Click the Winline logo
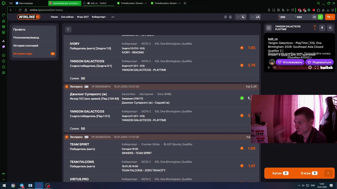337x189 pixels. [x=29, y=17]
